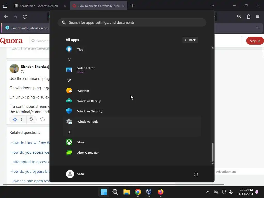Screen dimensions: 264x198
Task: Go Back from All apps list
Action: (190, 40)
